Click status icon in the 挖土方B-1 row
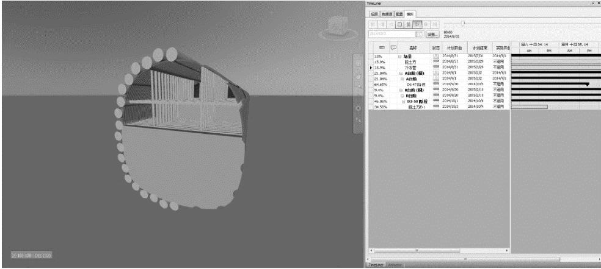The height and width of the screenshot is (269, 601). pos(436,107)
